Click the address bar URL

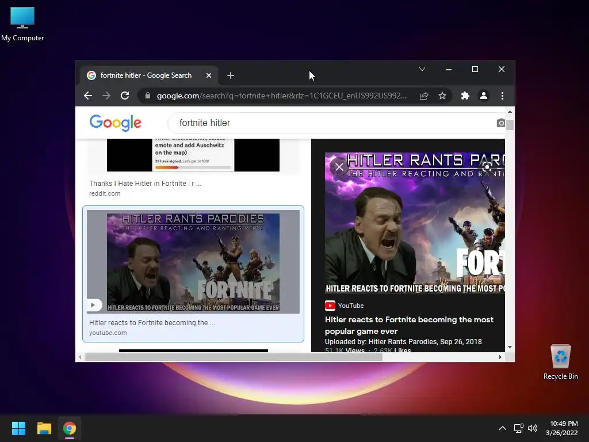[x=281, y=96]
